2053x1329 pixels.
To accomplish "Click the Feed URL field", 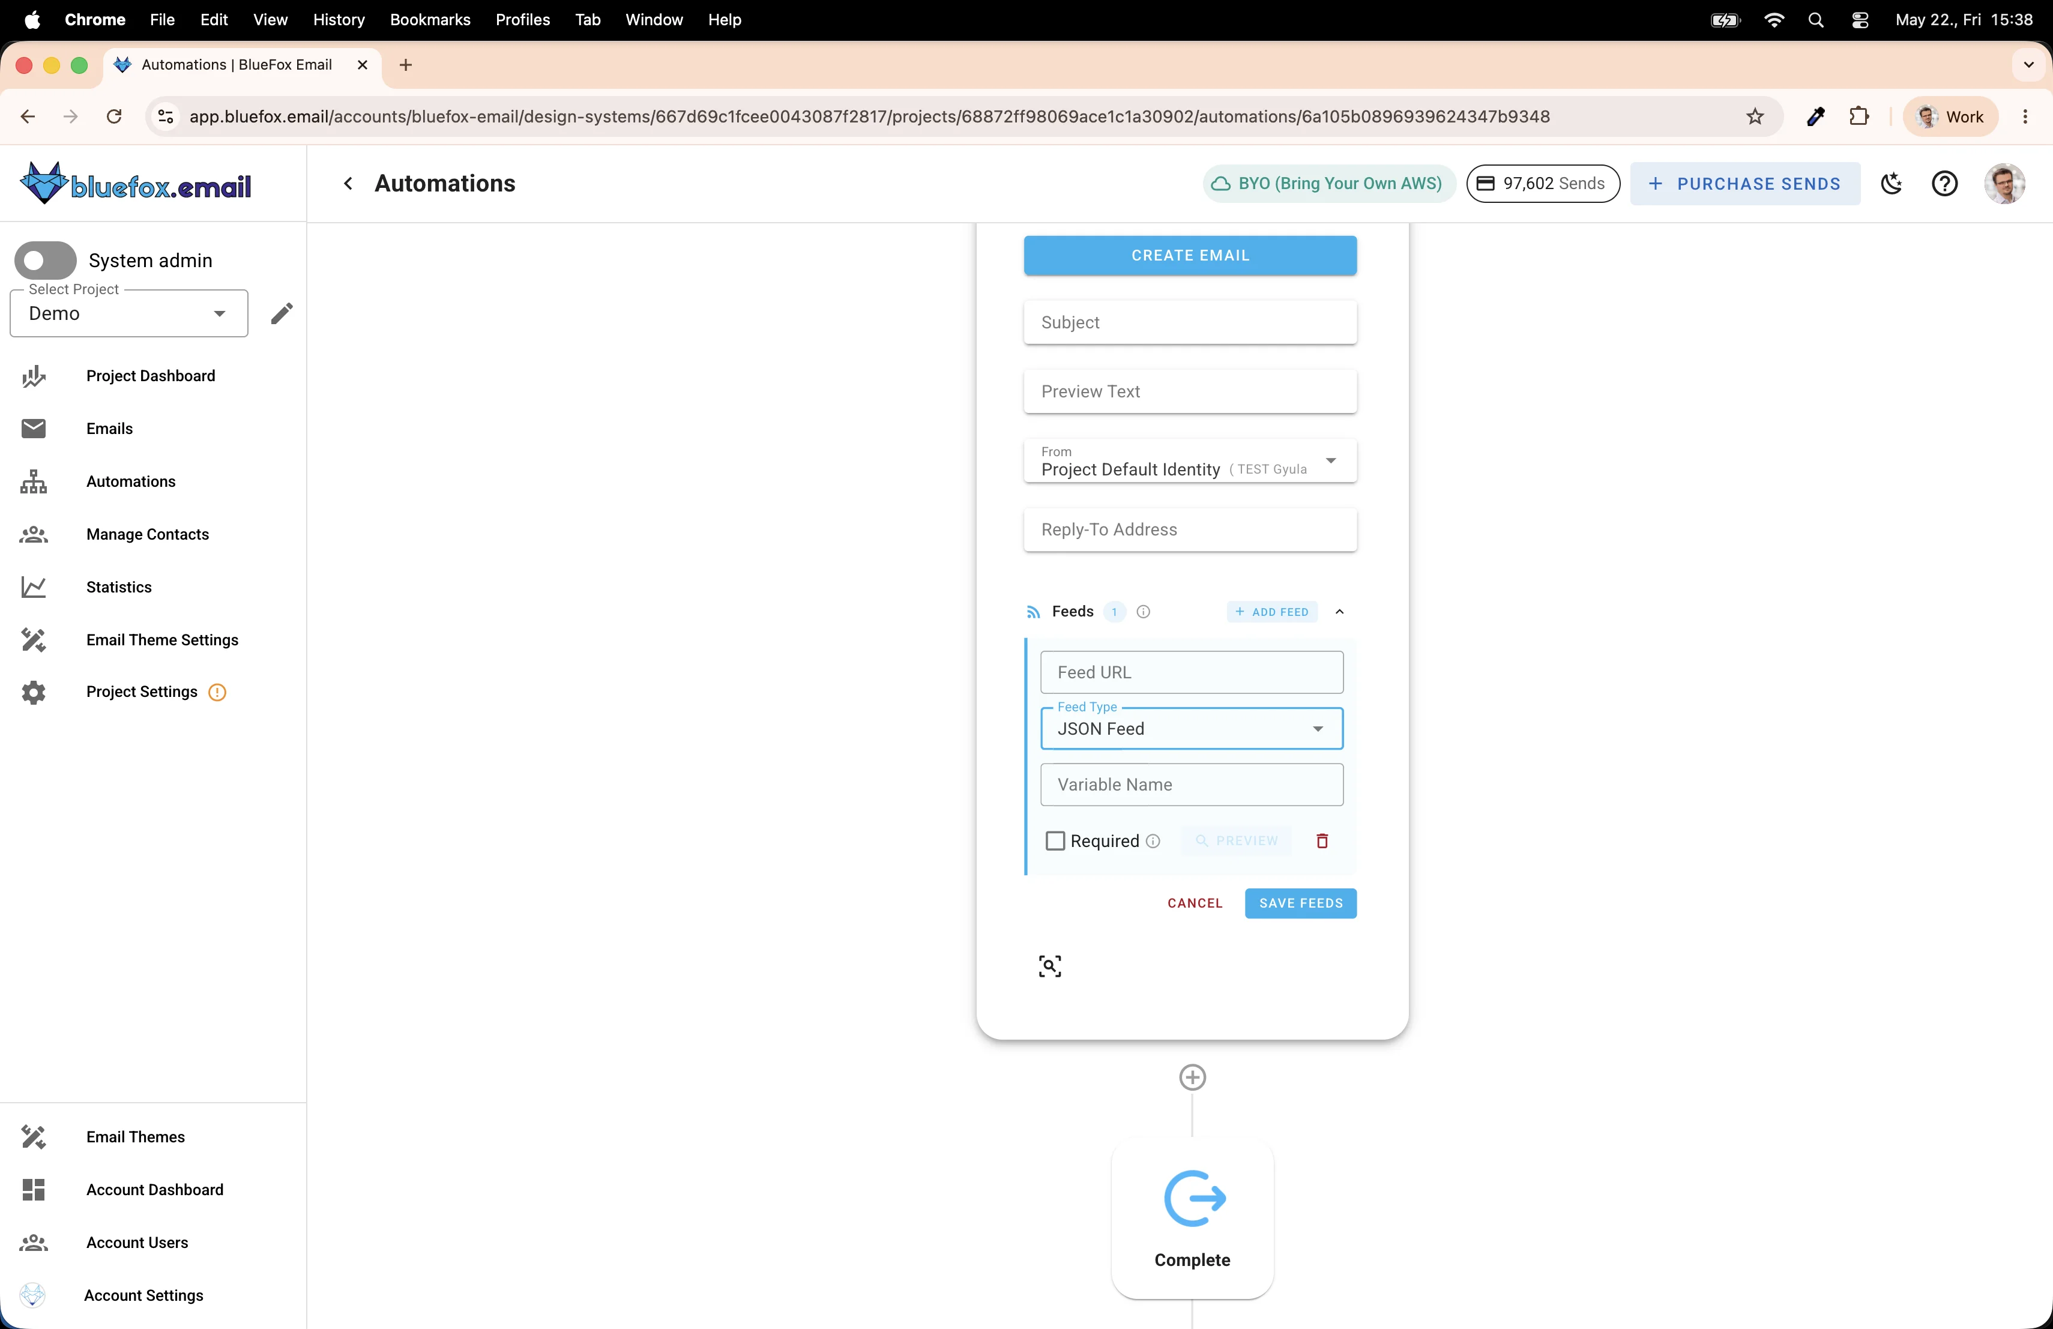I will tap(1192, 673).
